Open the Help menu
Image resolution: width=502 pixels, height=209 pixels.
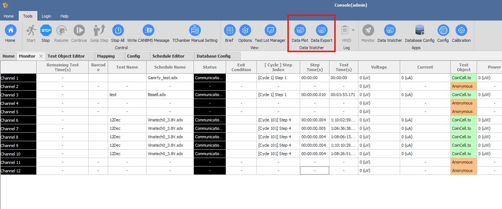(64, 16)
